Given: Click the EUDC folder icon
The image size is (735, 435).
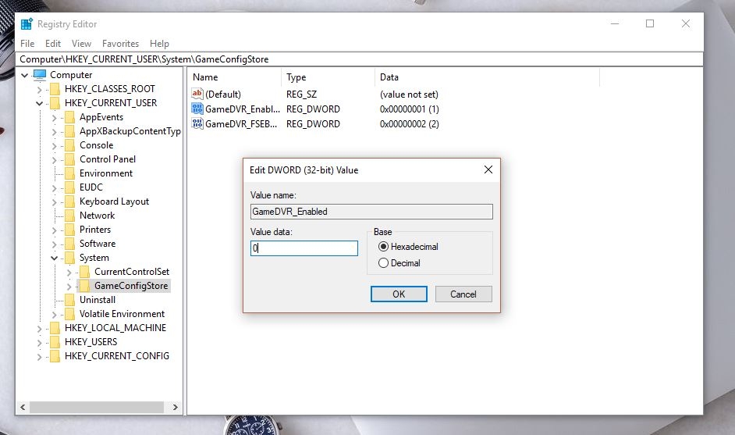Looking at the screenshot, I should [x=70, y=187].
